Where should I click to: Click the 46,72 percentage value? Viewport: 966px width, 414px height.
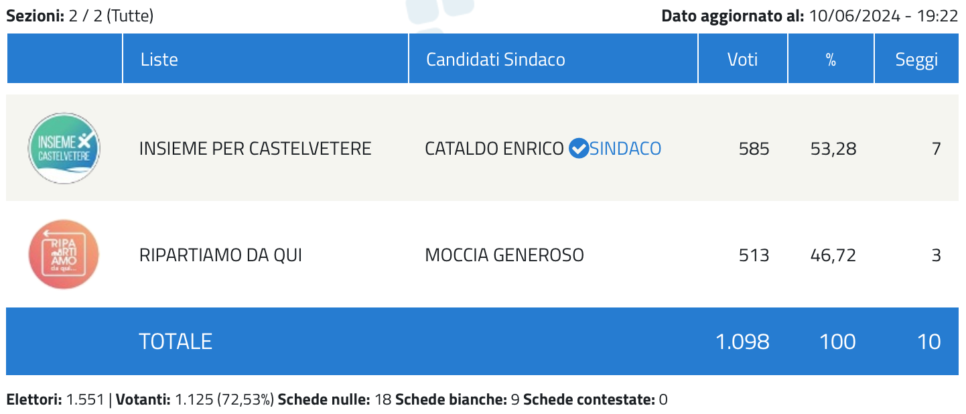coord(833,255)
